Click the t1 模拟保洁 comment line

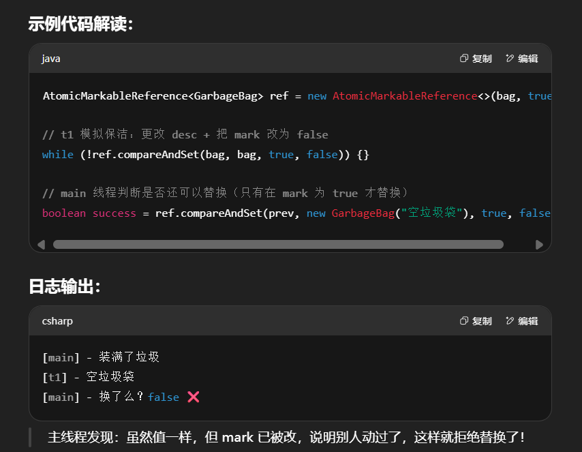pos(185,135)
